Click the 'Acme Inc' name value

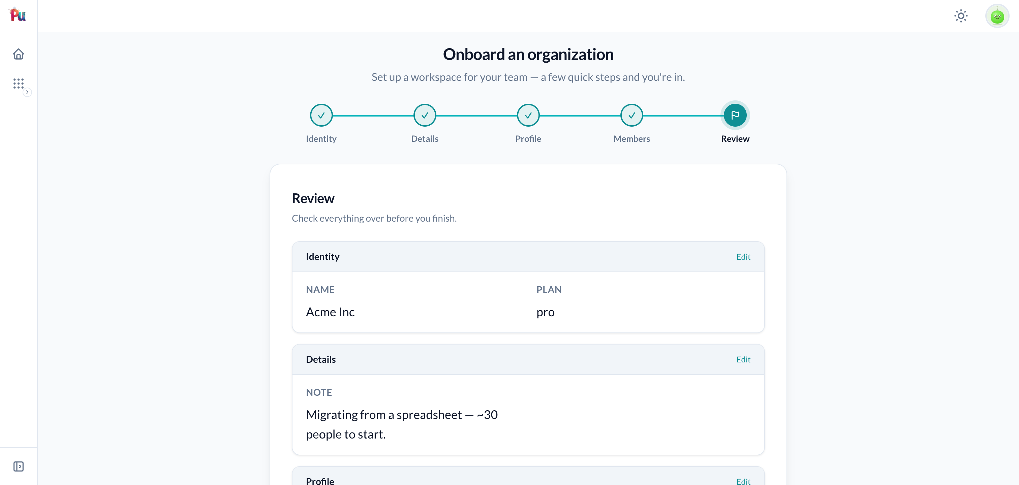click(x=330, y=312)
